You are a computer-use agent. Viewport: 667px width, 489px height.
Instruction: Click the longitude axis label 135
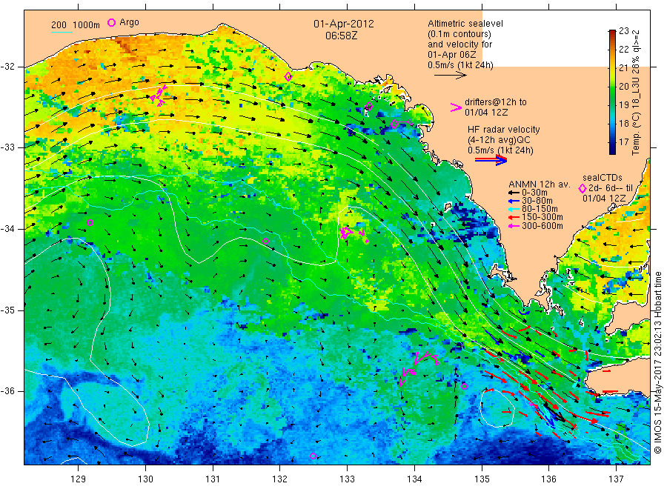[x=482, y=479]
